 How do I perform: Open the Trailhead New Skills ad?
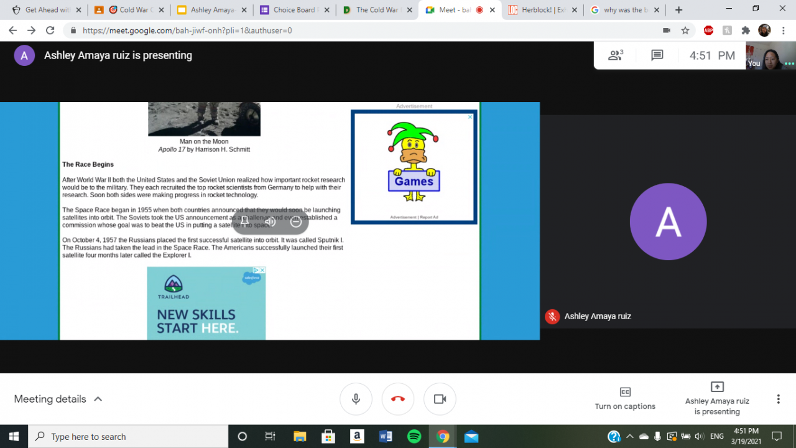click(206, 303)
